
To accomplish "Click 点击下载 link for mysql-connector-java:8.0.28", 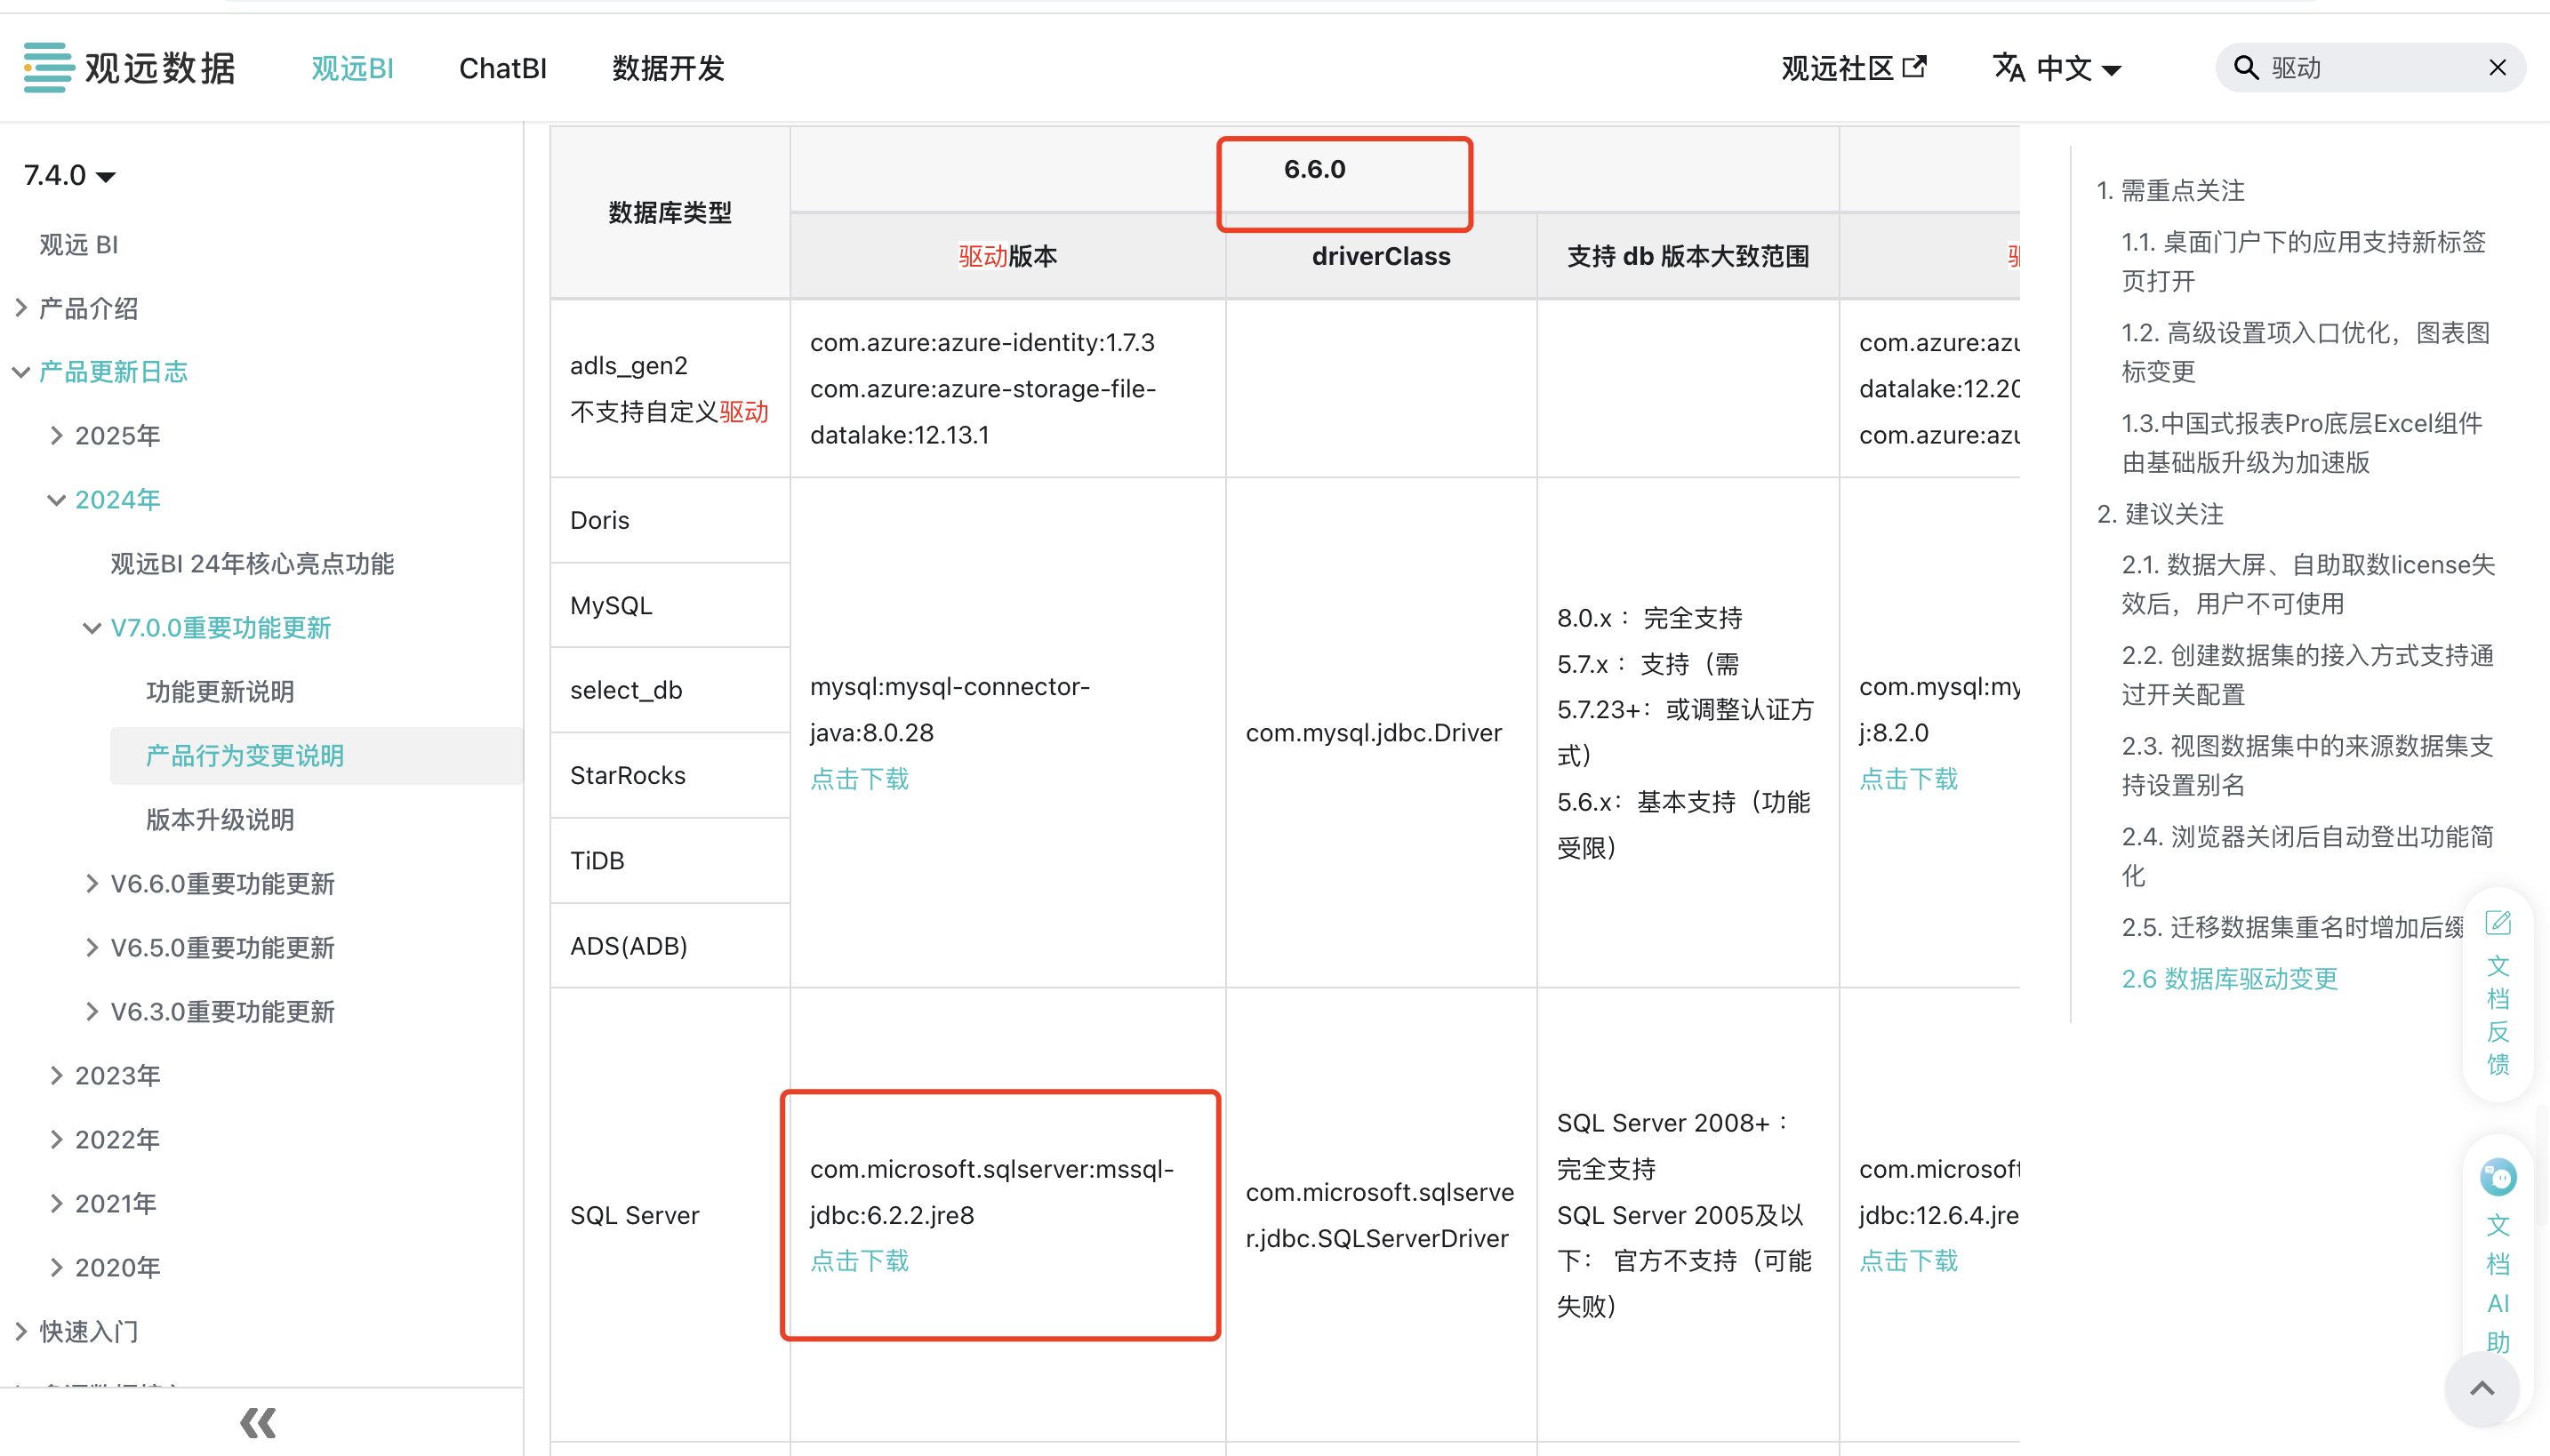I will pos(859,779).
